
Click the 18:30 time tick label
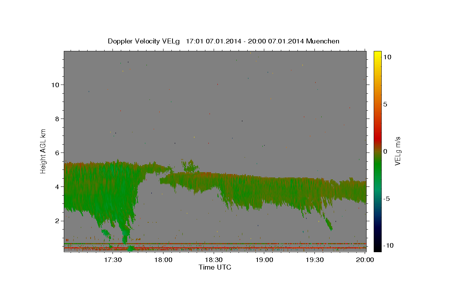214,260
